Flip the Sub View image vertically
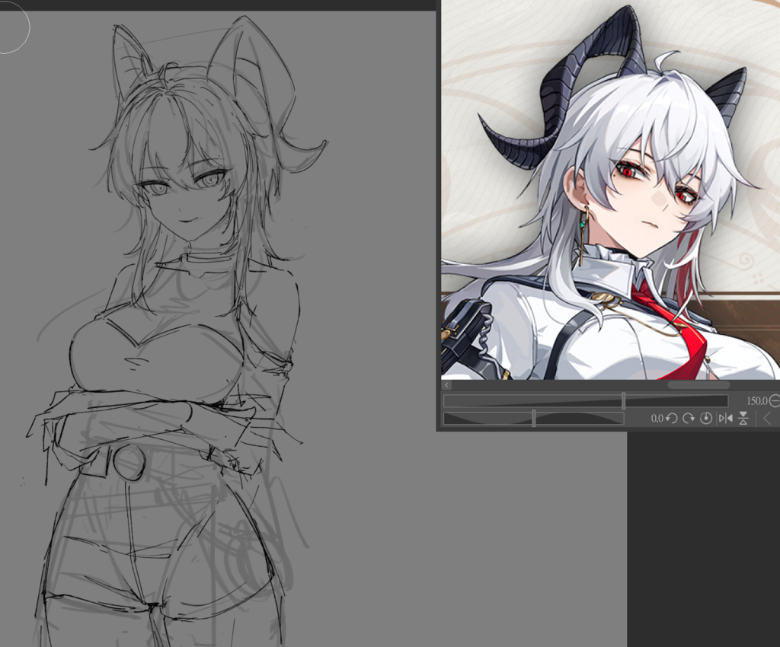Viewport: 780px width, 647px height. (743, 419)
